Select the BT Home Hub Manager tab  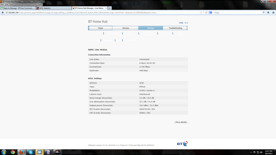(90, 8)
